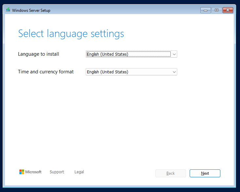Click the 'Windows Server Setup' title text
240x192 pixels.
31,10
